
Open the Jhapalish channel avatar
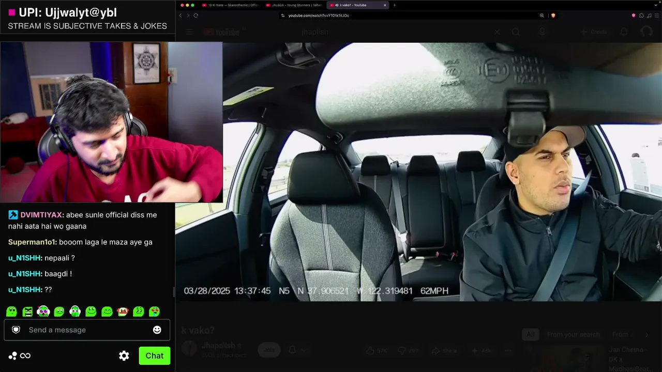click(x=189, y=349)
